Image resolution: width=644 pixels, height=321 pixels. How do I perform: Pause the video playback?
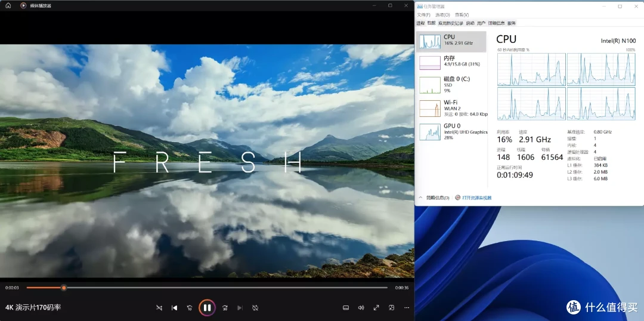pos(207,307)
